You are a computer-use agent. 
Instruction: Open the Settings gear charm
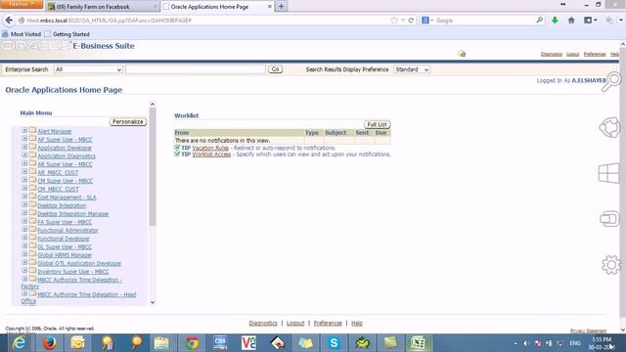pyautogui.click(x=610, y=265)
